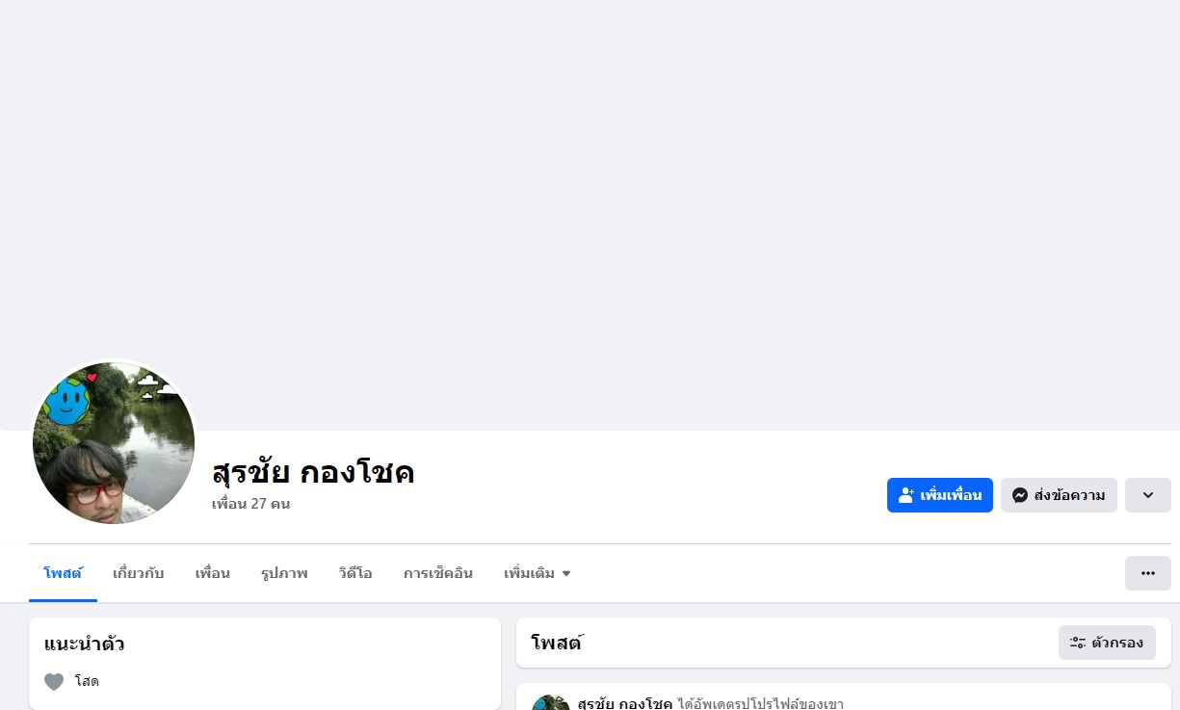1180x710 pixels.
Task: Open the รูปภาพ tab
Action: coord(284,573)
